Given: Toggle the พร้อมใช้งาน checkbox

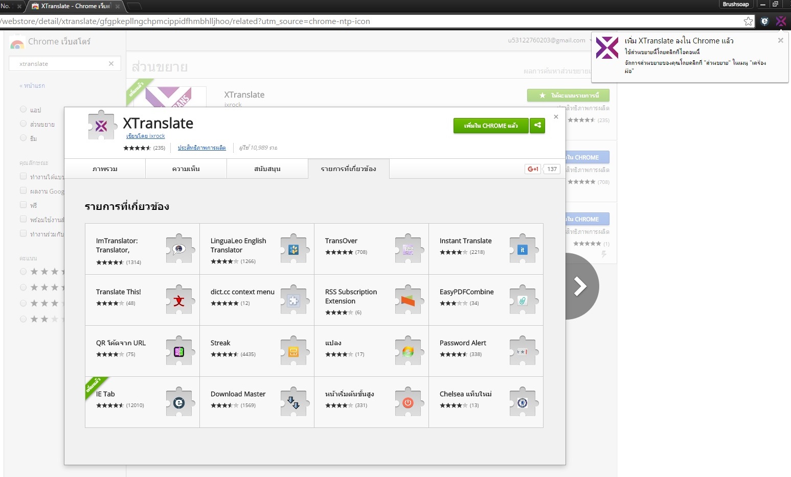Looking at the screenshot, I should click(23, 219).
